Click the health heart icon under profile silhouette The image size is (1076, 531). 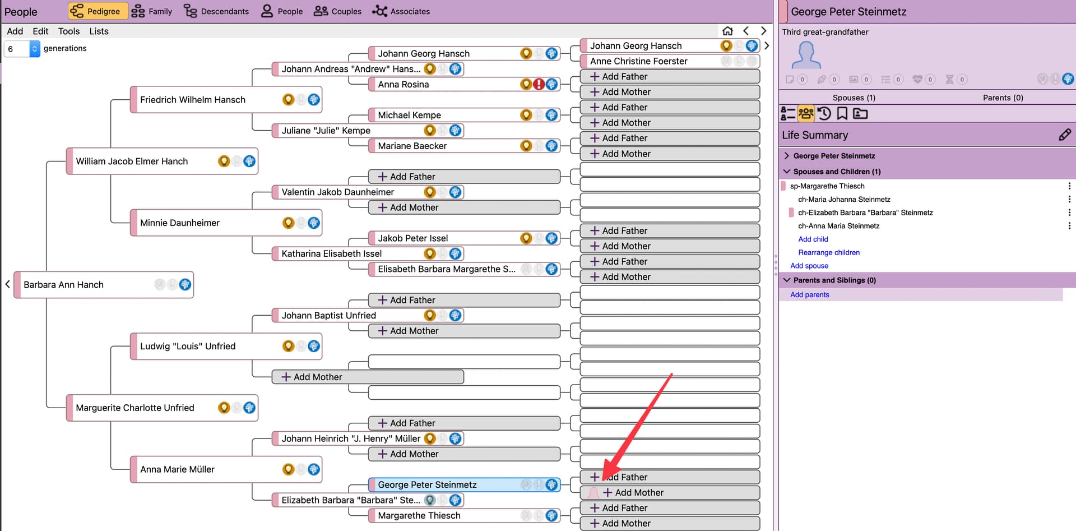pyautogui.click(x=917, y=80)
